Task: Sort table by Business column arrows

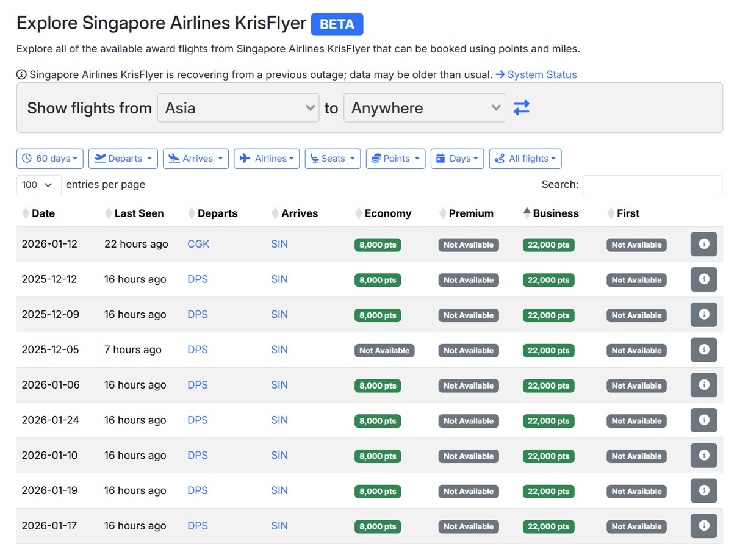Action: (x=527, y=213)
